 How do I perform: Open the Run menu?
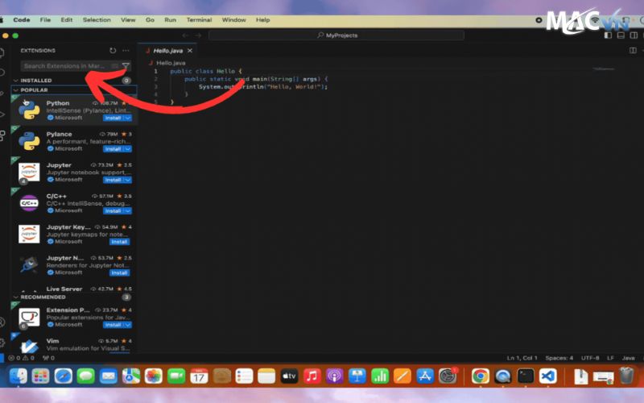170,19
